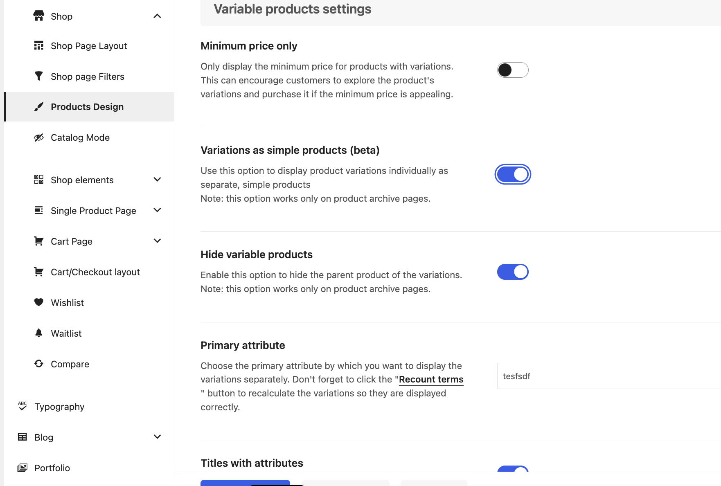This screenshot has height=486, width=721.
Task: Expand the Blog section arrow
Action: [x=157, y=437]
